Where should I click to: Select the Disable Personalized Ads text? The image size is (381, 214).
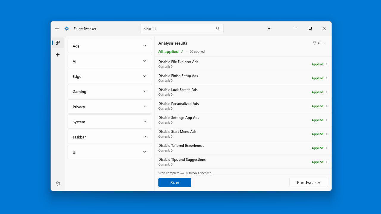click(x=179, y=104)
